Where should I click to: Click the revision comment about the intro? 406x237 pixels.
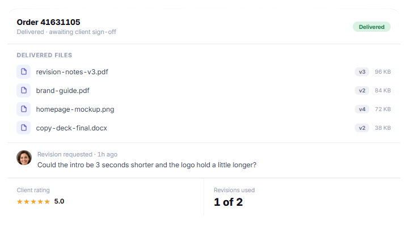(x=147, y=165)
